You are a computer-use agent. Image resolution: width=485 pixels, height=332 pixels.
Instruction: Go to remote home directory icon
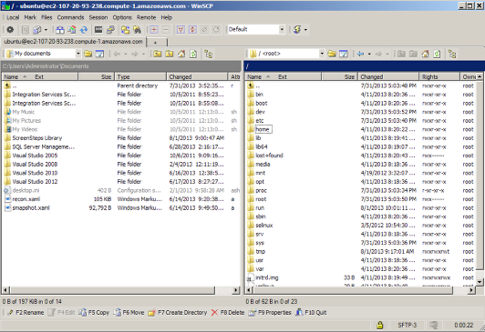(x=426, y=54)
